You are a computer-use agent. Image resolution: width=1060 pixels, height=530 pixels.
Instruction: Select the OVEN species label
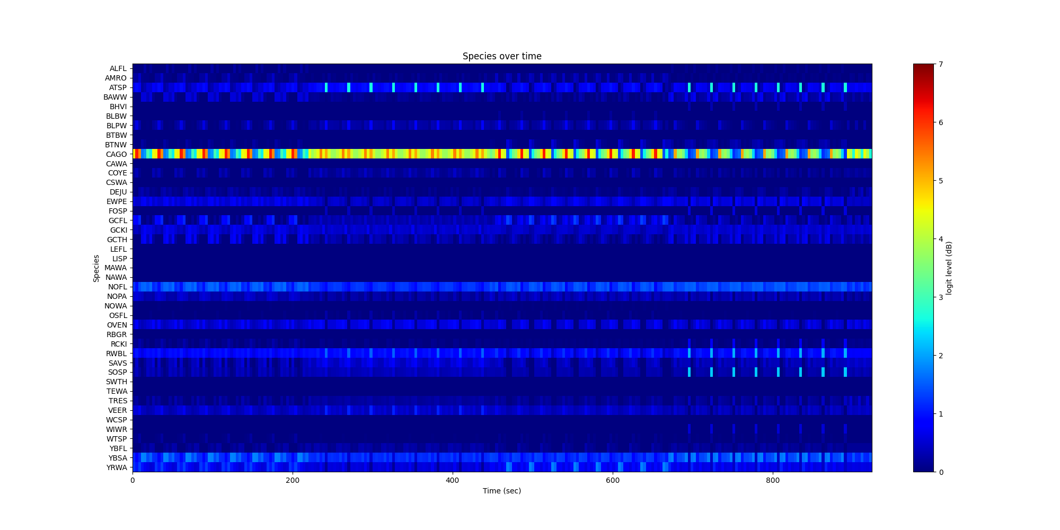[x=117, y=325]
